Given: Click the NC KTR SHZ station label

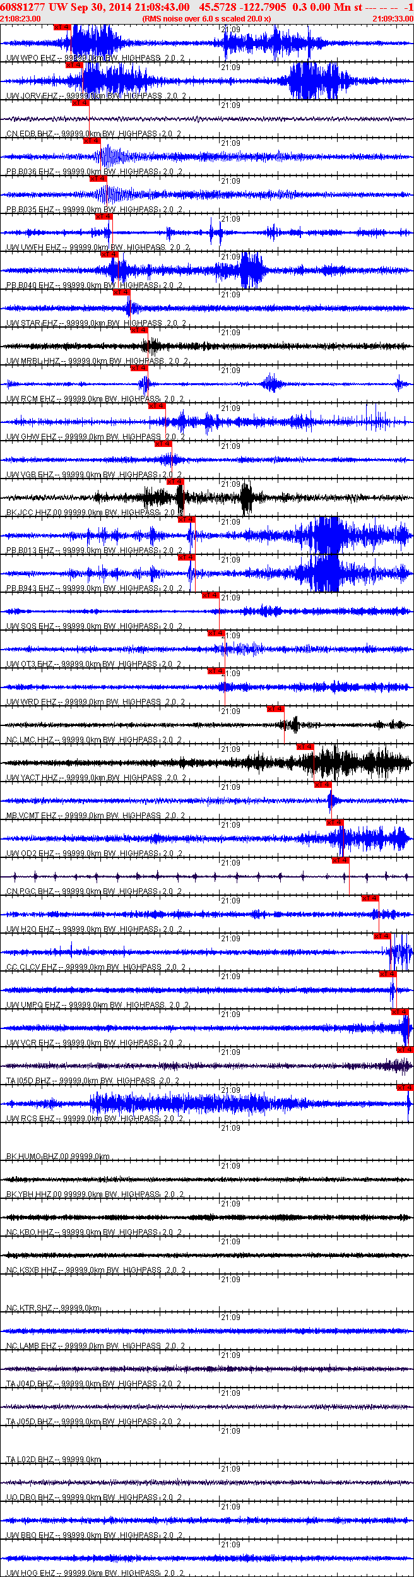Looking at the screenshot, I should [54, 1308].
